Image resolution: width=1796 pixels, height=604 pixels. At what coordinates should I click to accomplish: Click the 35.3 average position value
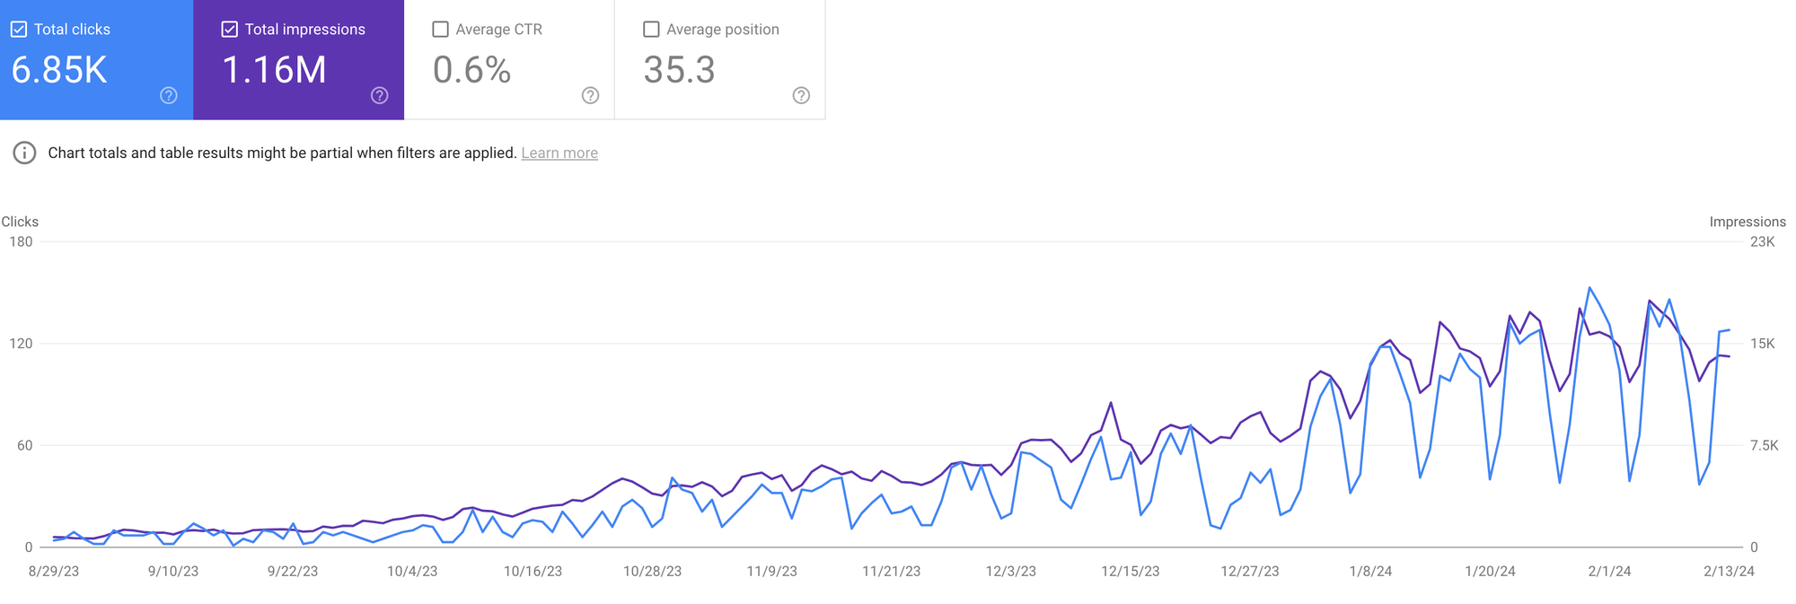coord(680,70)
